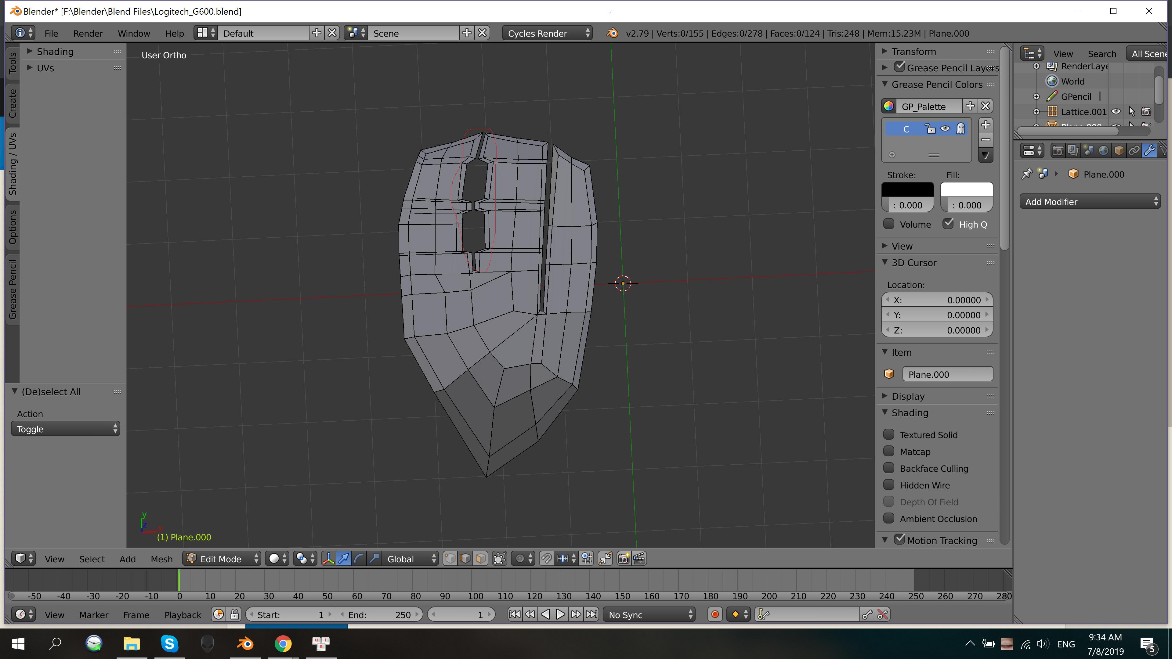The height and width of the screenshot is (659, 1172).
Task: Switch to face select mode
Action: click(x=480, y=559)
